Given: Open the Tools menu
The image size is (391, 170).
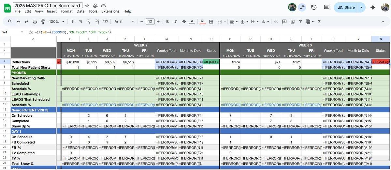Looking at the screenshot, I should (x=93, y=11).
